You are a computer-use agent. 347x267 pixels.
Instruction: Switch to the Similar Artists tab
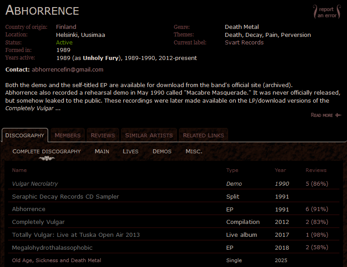coord(149,135)
